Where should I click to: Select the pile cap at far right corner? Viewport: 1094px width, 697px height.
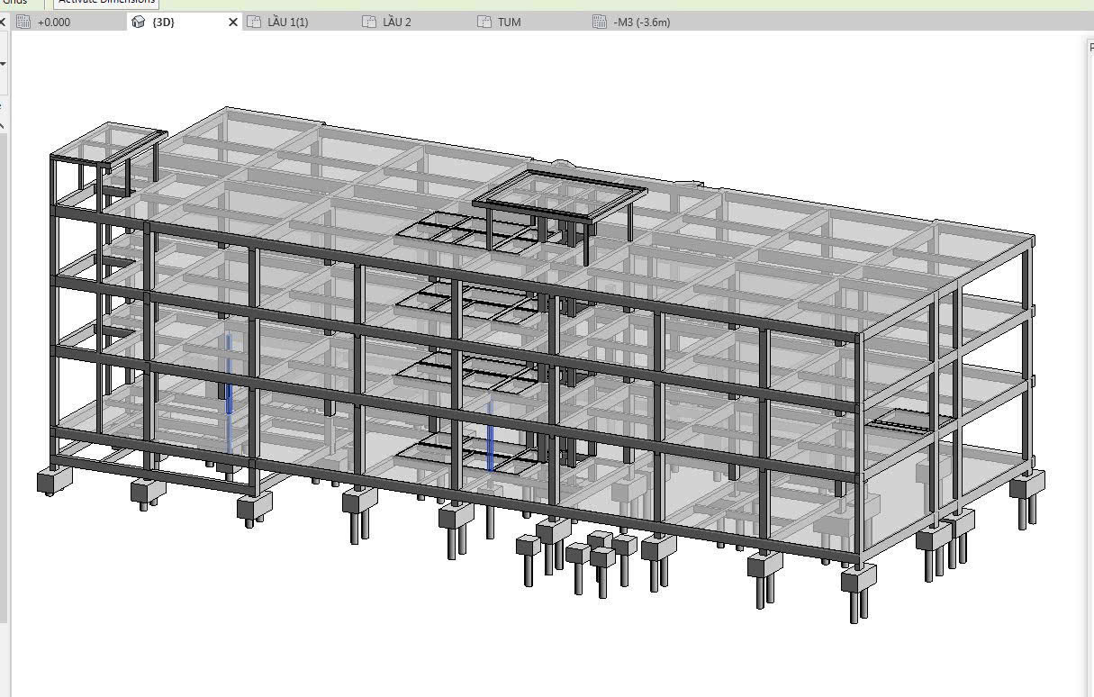(1027, 485)
